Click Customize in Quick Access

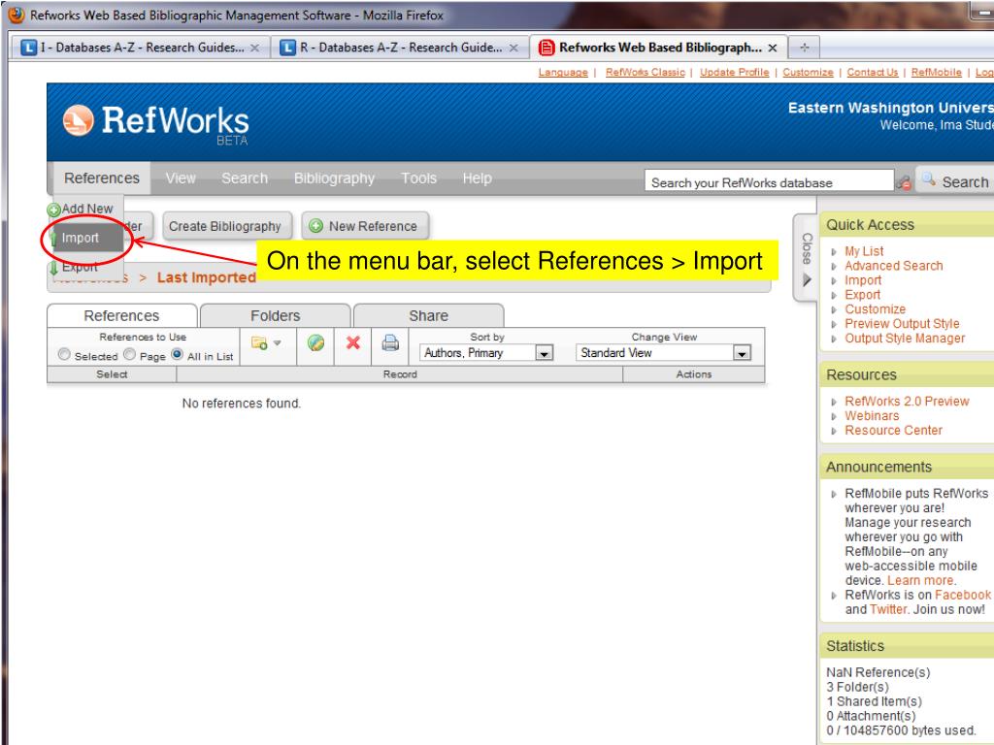875,309
